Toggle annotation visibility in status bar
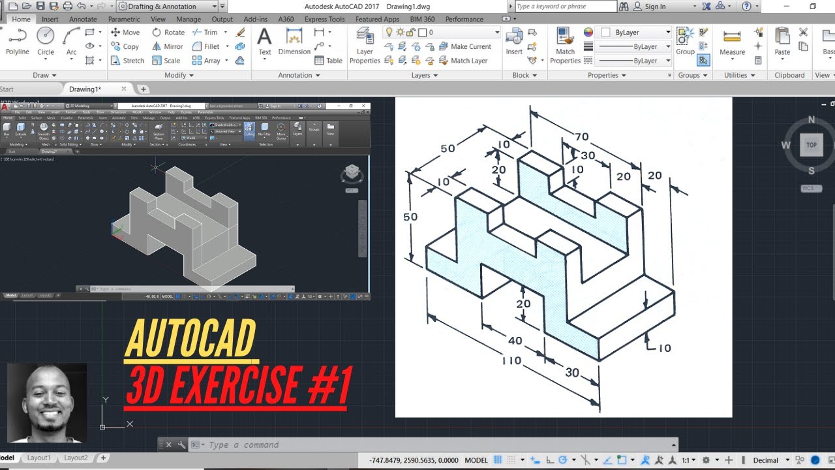Screen dimensions: 835x470 (x=645, y=460)
